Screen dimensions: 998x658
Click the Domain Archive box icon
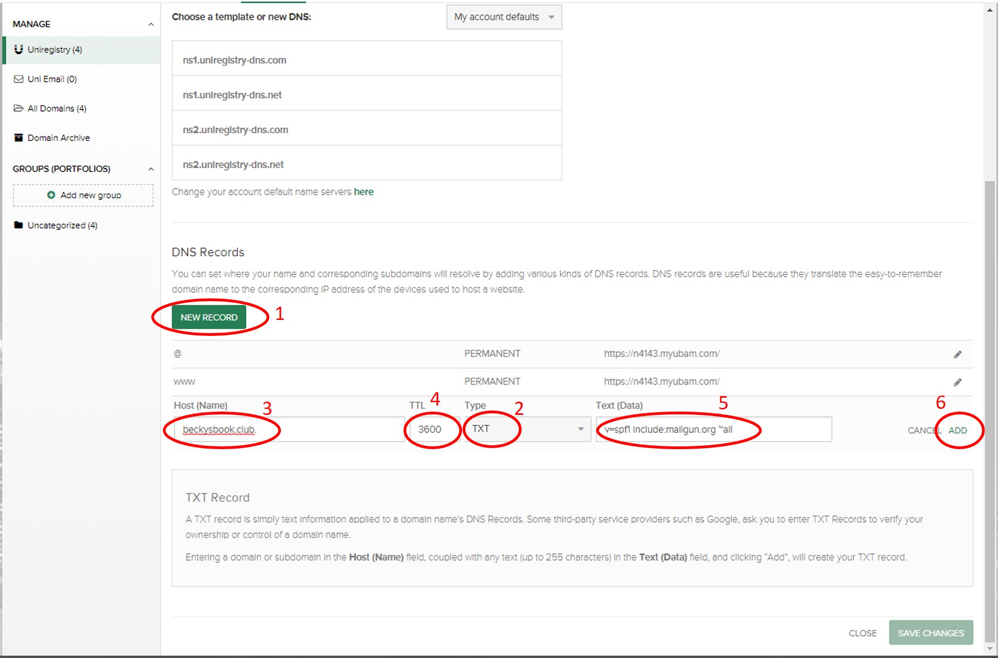[x=18, y=138]
